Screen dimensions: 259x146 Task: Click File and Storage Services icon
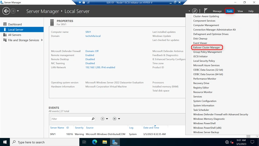point(5,40)
